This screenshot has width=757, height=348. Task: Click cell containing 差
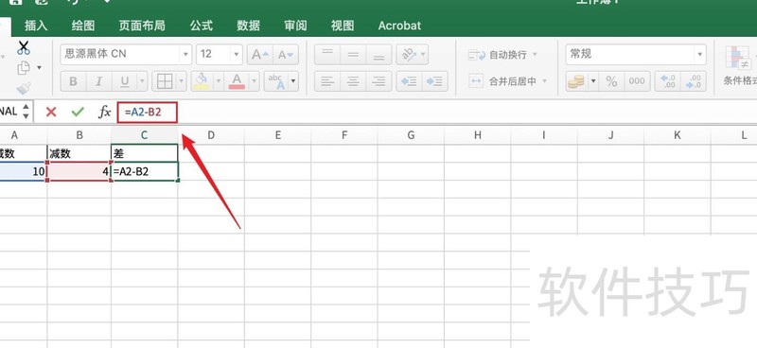pyautogui.click(x=145, y=153)
